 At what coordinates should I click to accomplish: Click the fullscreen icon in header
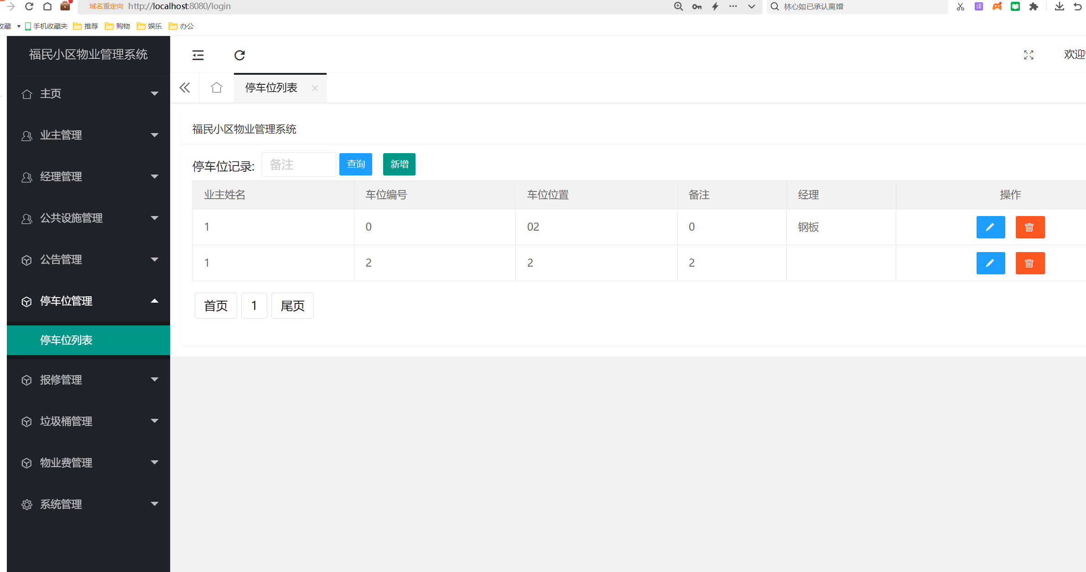(x=1029, y=55)
